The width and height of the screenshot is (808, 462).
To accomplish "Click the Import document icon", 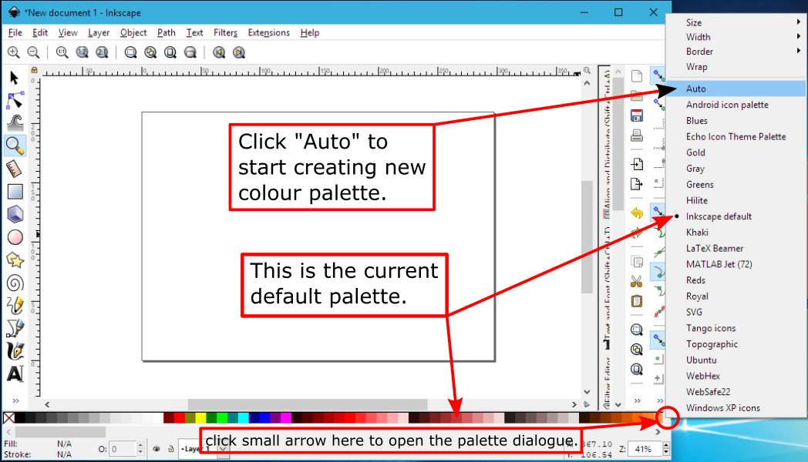I will point(637,164).
